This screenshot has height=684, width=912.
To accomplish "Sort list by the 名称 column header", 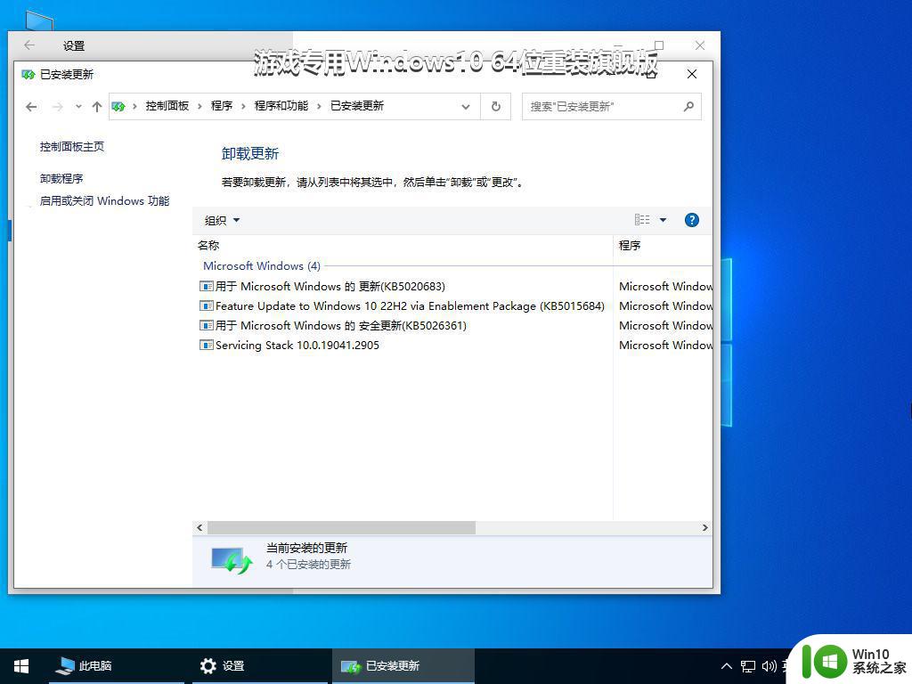I will point(208,245).
